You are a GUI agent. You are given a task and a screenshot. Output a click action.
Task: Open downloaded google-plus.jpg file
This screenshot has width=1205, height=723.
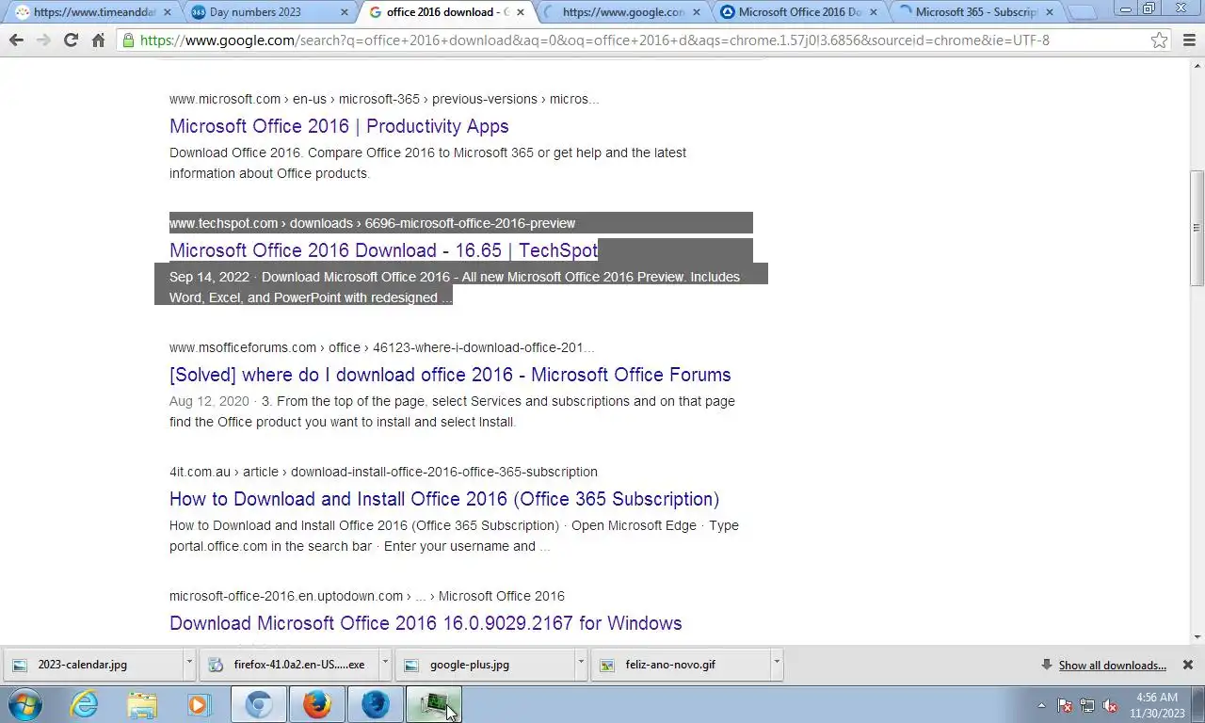click(484, 665)
